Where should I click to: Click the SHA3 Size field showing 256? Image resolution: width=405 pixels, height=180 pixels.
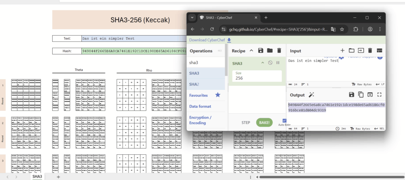click(x=257, y=76)
